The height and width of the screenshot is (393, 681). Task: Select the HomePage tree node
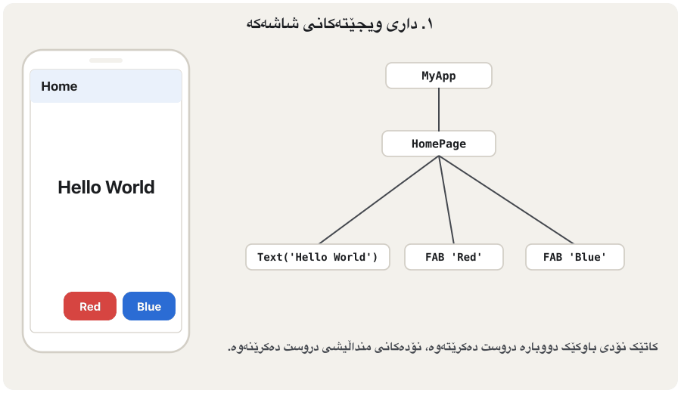(x=439, y=144)
